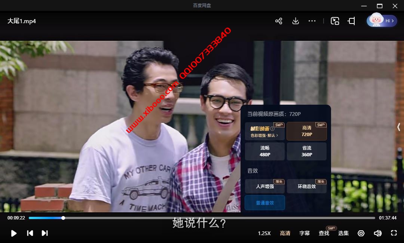Viewport: 404px width, 243px height.
Task: Enable 人声增强 vocal enhancement
Action: (x=264, y=186)
